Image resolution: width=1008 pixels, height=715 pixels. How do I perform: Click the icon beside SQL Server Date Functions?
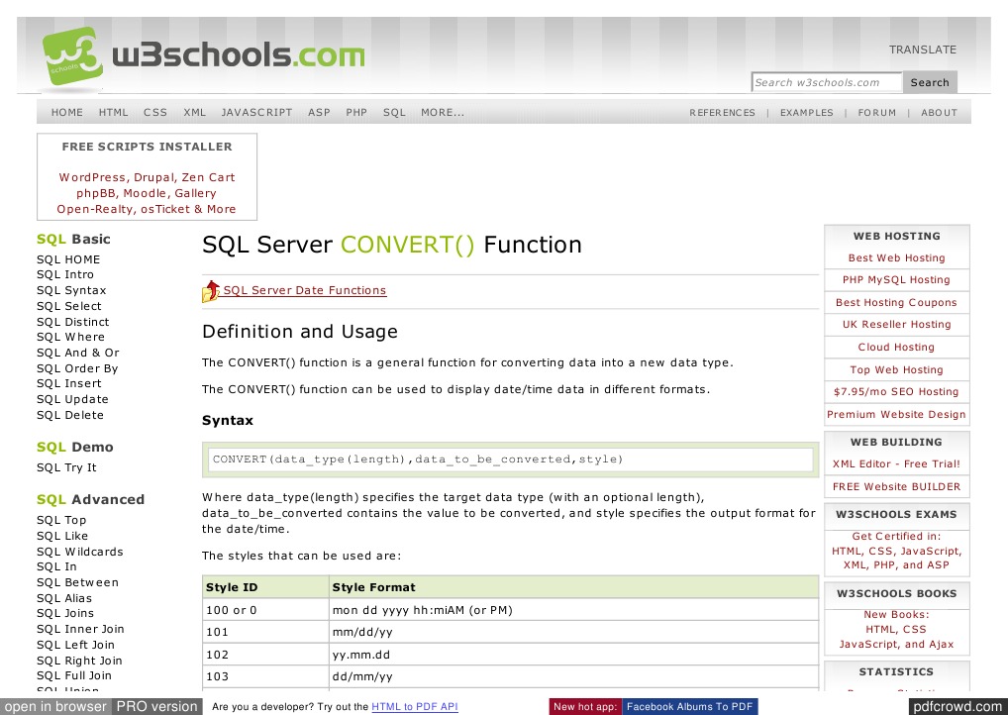coord(211,289)
